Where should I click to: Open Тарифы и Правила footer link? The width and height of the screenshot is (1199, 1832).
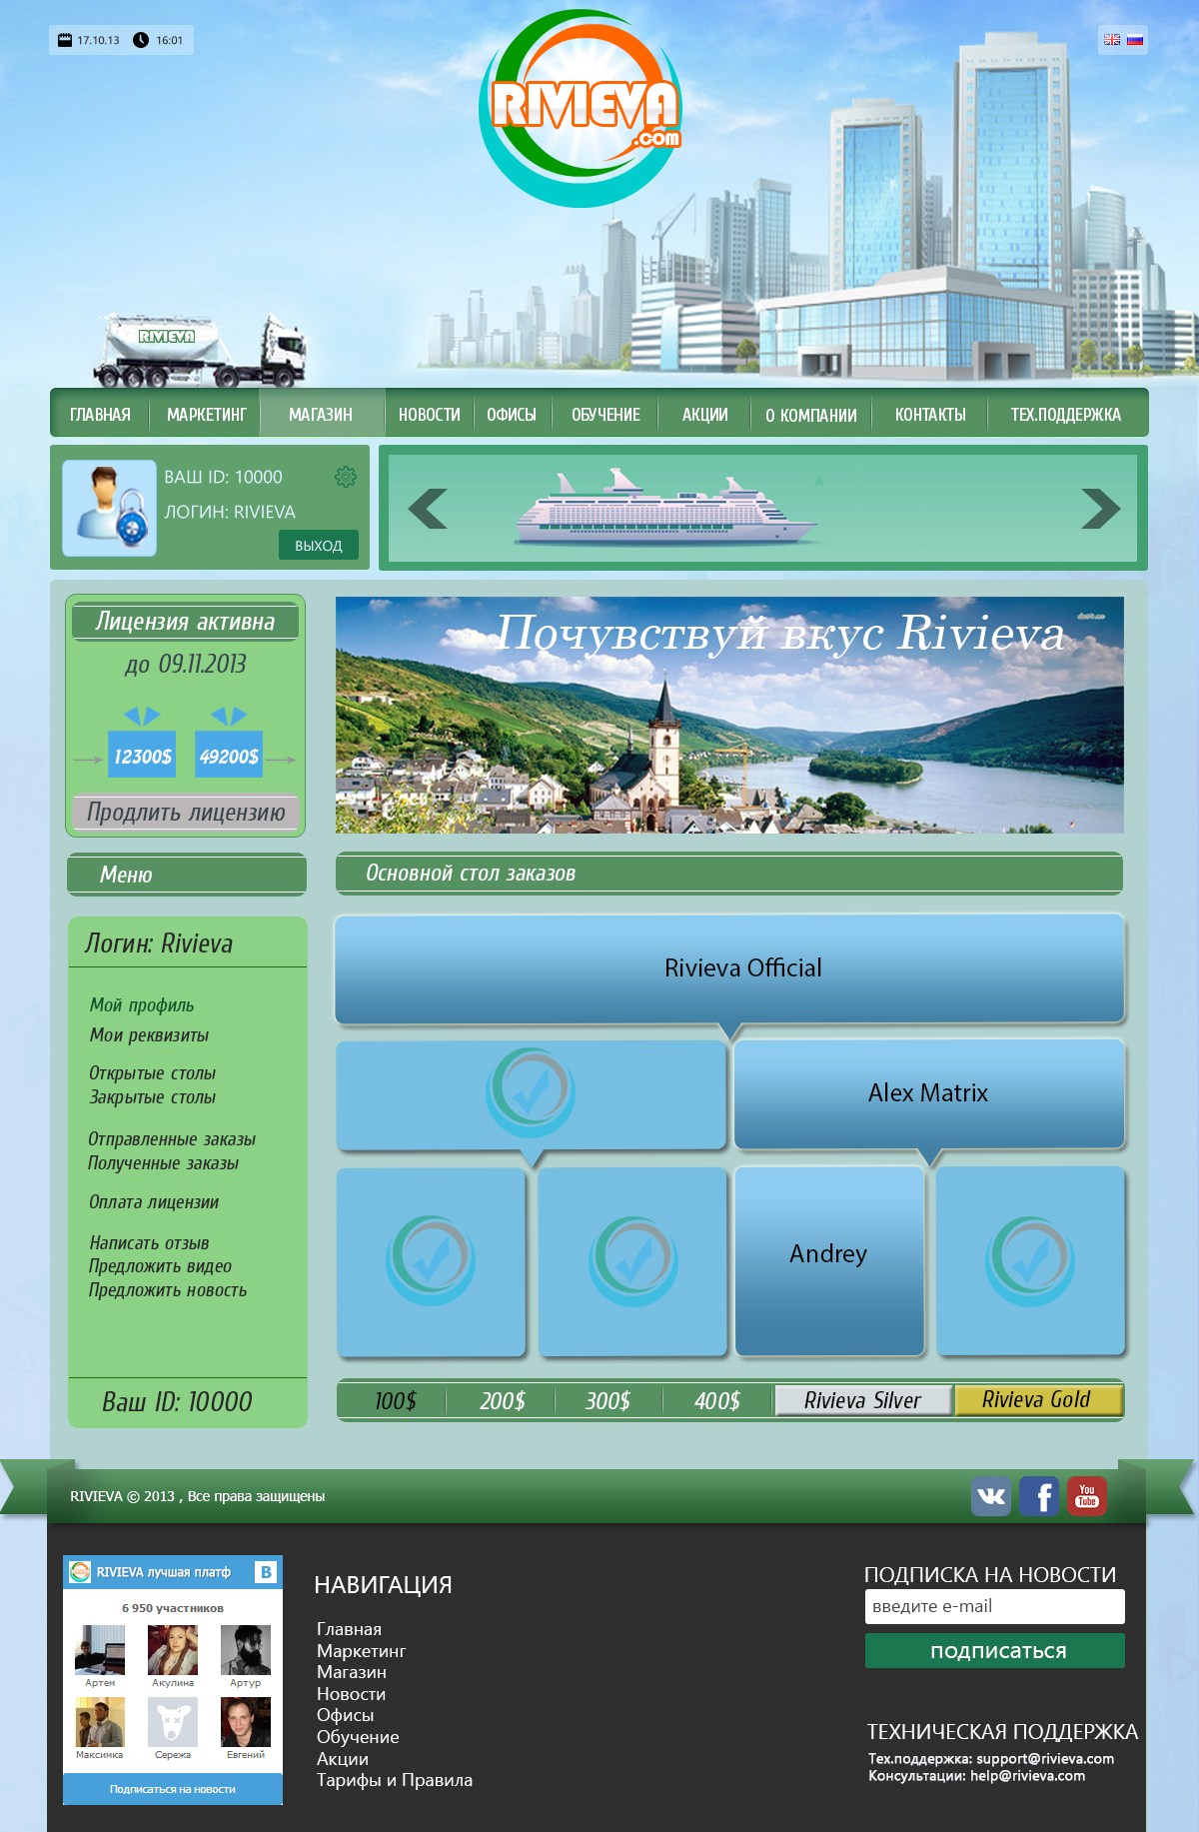pos(395,1780)
